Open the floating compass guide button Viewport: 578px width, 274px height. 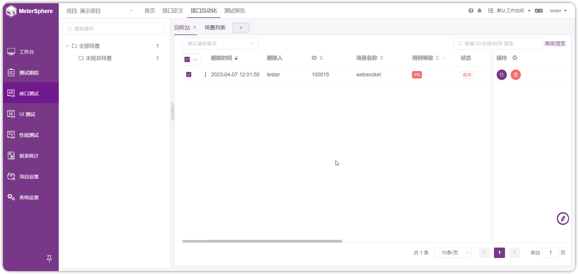tap(563, 218)
